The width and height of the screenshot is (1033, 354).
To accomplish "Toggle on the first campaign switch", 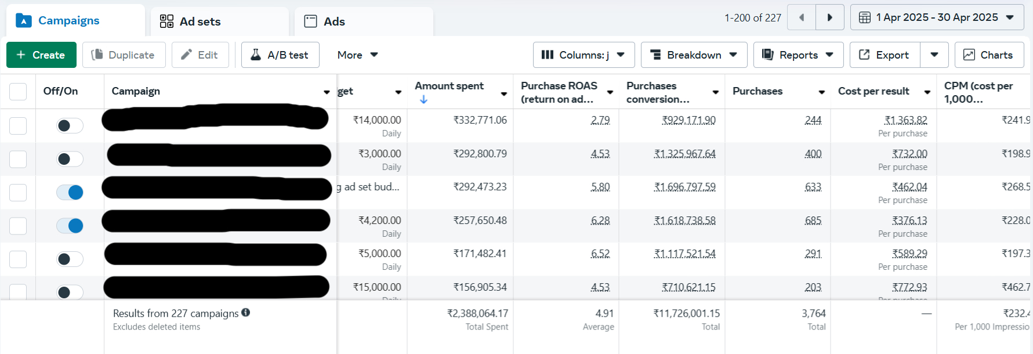I will 70,125.
